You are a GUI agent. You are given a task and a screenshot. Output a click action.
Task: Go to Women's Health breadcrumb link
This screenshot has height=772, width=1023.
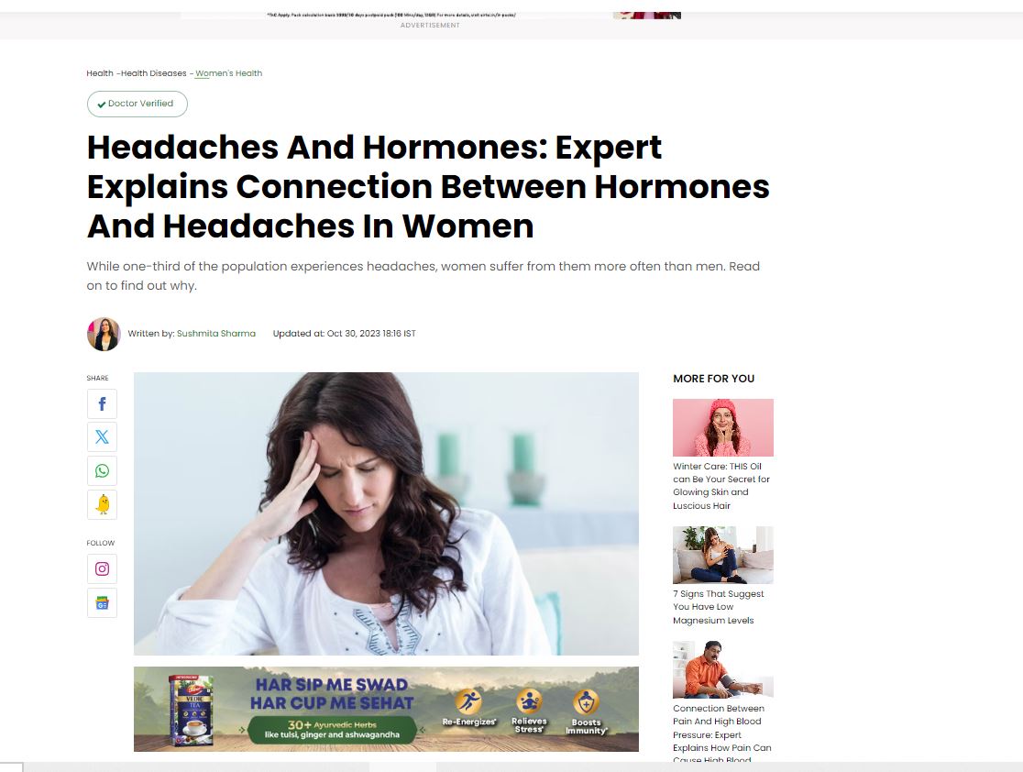click(228, 73)
